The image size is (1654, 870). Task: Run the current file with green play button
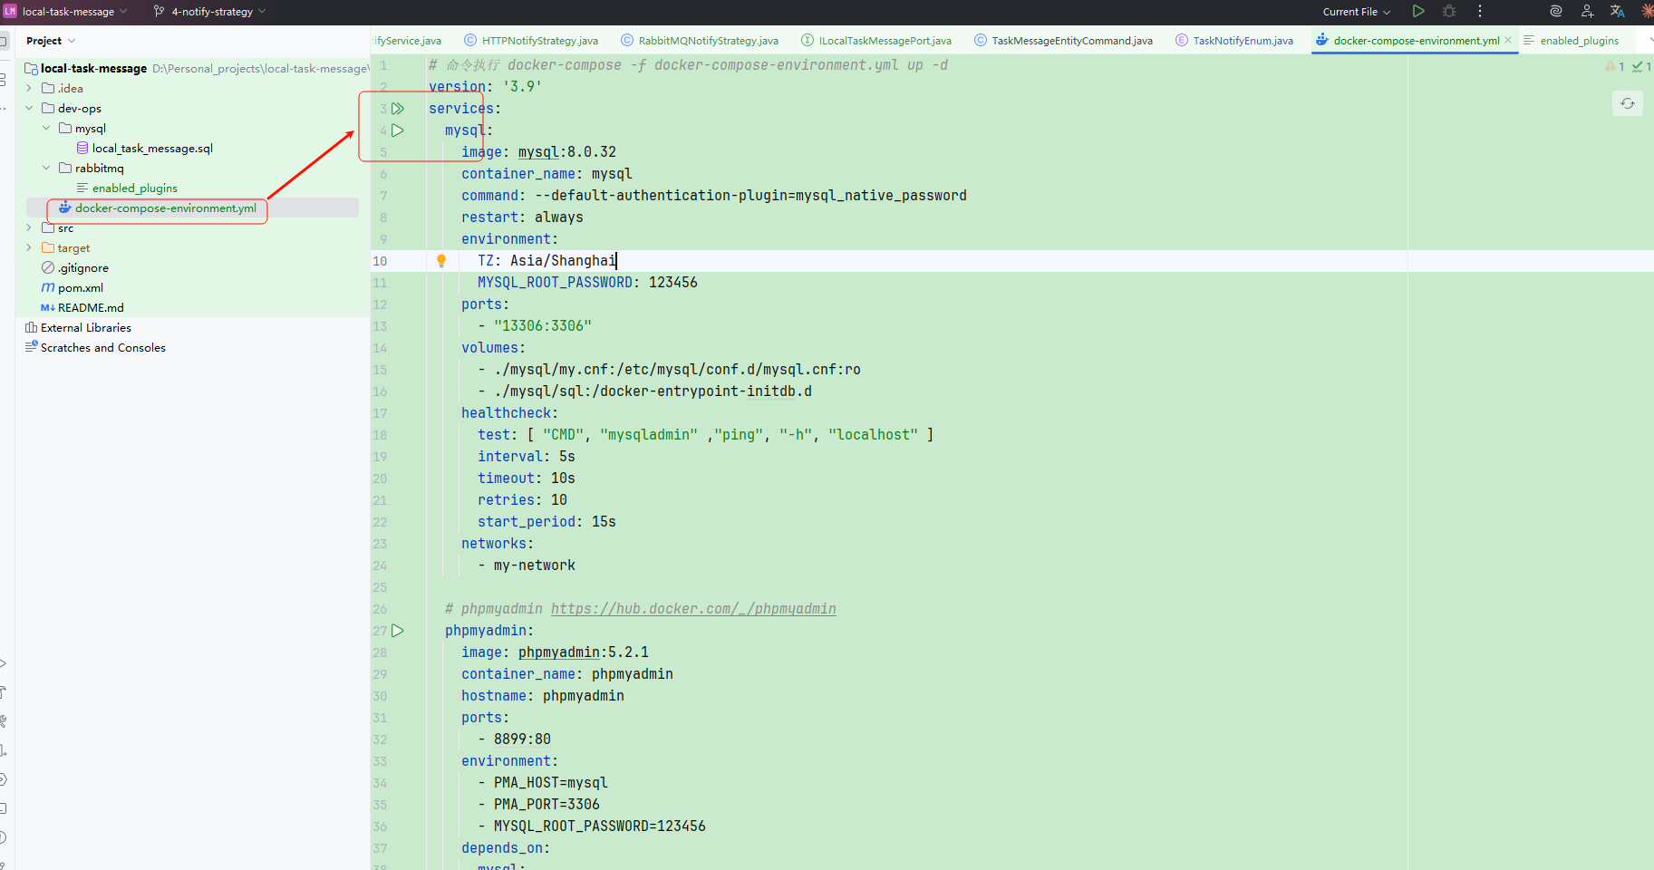click(x=1418, y=11)
